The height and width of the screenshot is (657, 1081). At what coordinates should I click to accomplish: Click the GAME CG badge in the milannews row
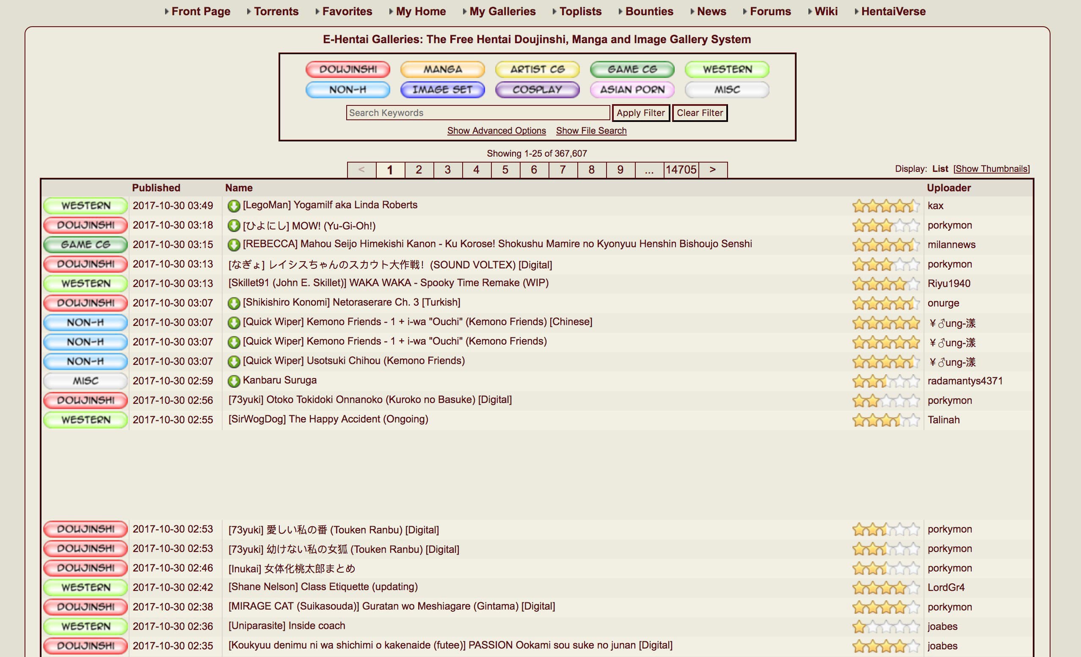85,244
